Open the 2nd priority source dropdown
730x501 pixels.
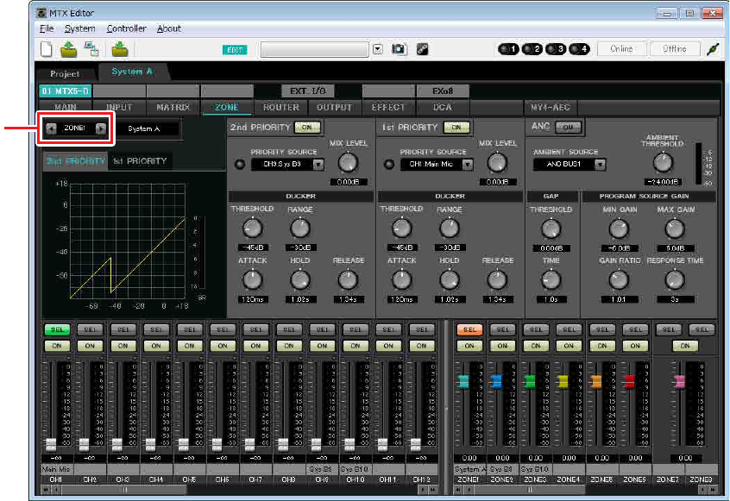click(318, 164)
